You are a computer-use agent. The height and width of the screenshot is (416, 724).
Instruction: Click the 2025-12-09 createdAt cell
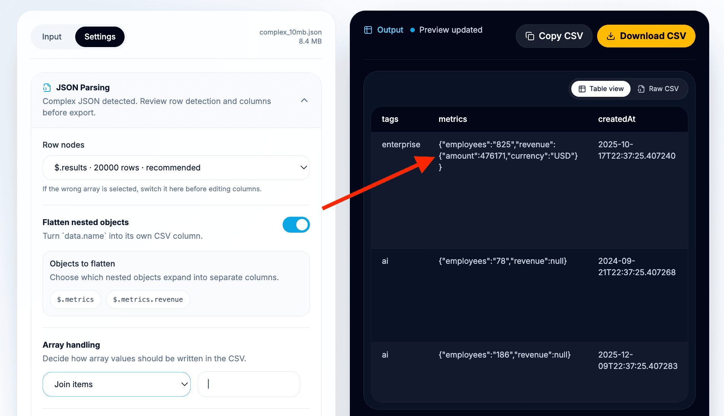[638, 361]
